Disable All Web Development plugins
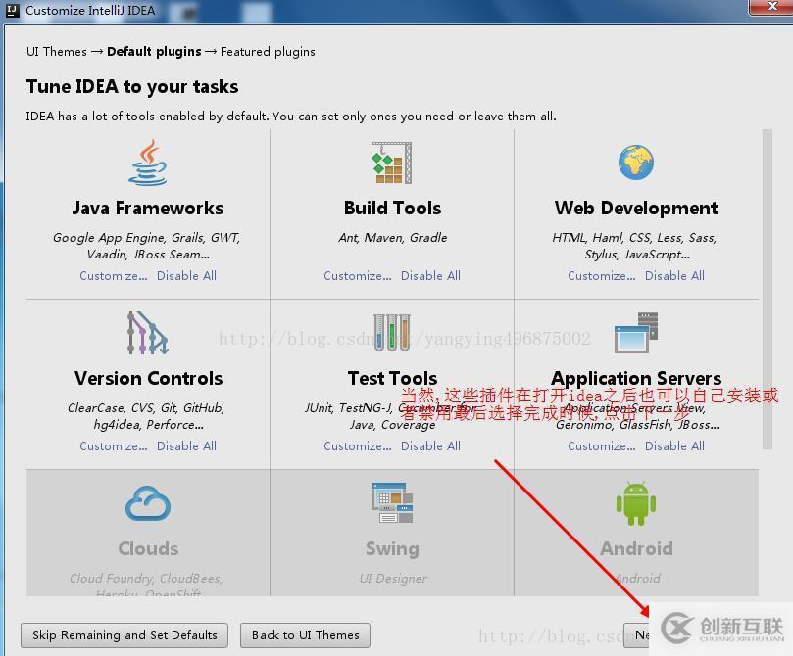793x656 pixels. pos(674,276)
